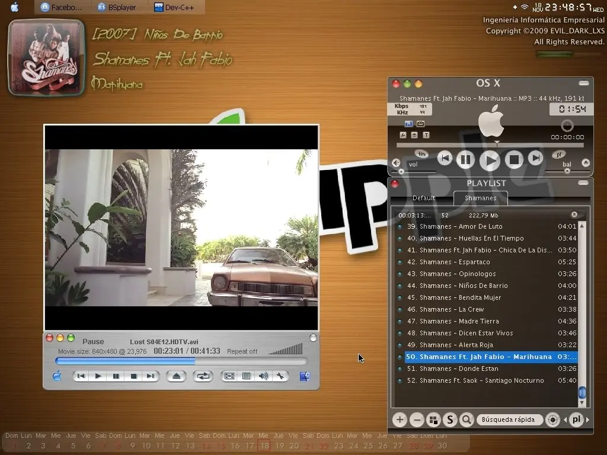The height and width of the screenshot is (455, 607).
Task: Pause audio in OS X music player
Action: pyautogui.click(x=465, y=159)
